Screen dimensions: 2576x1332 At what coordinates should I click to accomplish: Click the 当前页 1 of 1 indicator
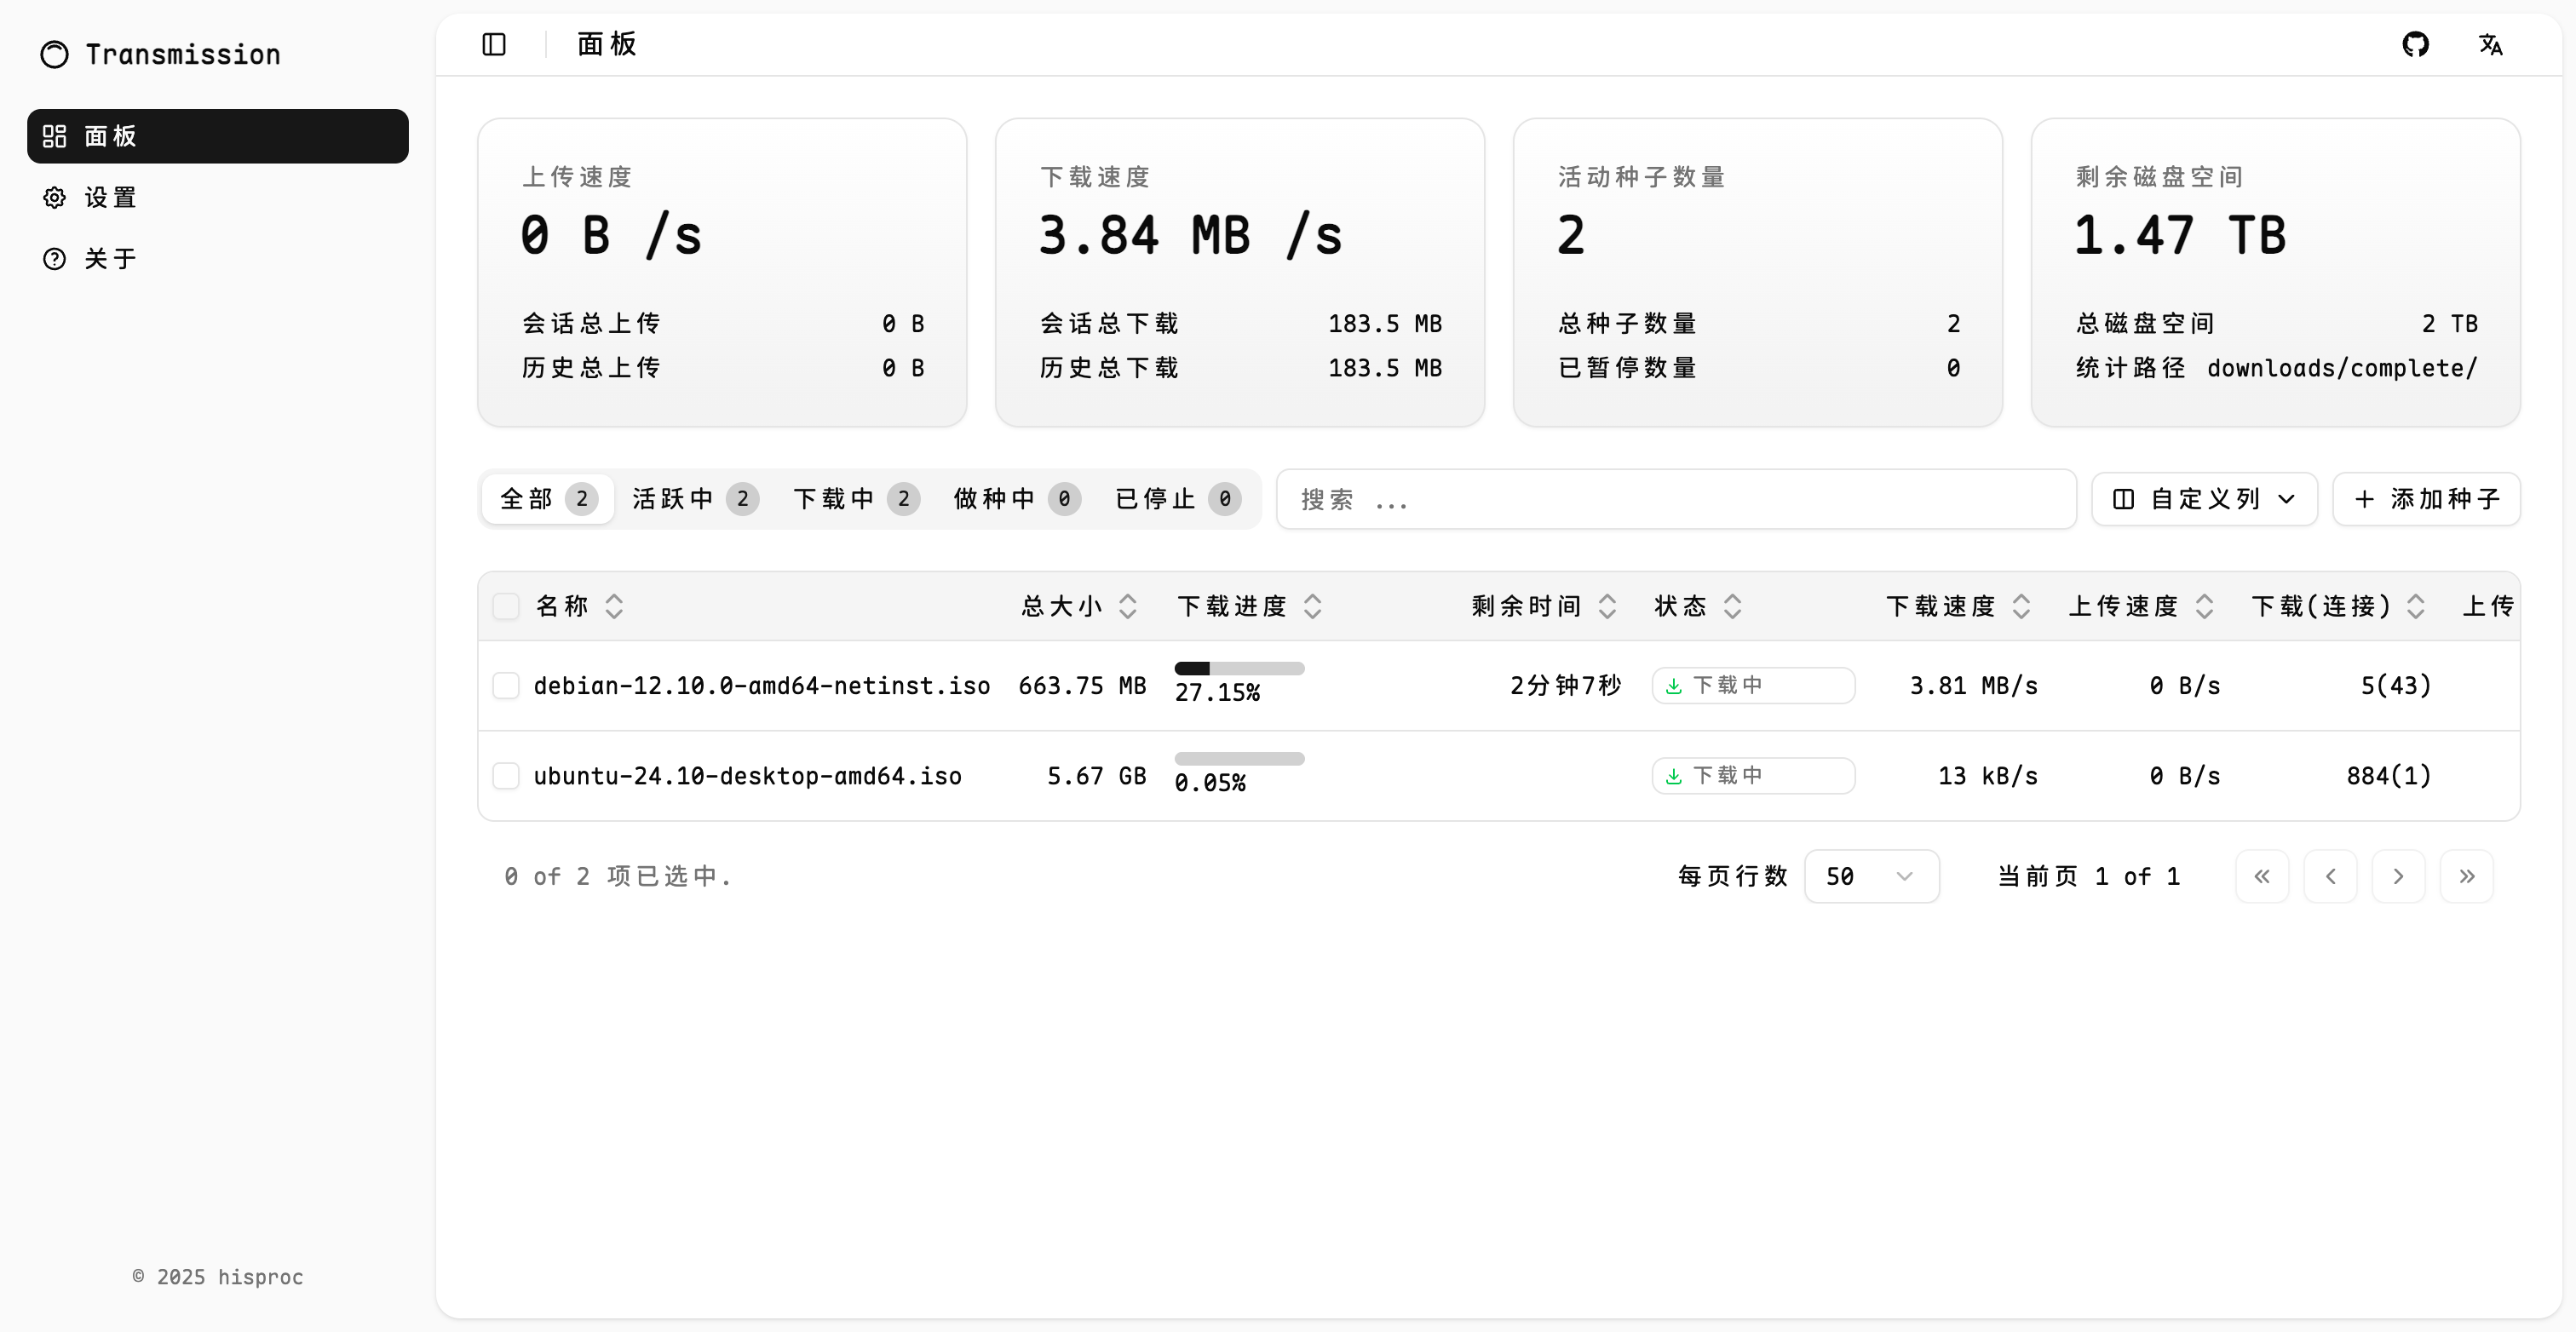click(2088, 876)
